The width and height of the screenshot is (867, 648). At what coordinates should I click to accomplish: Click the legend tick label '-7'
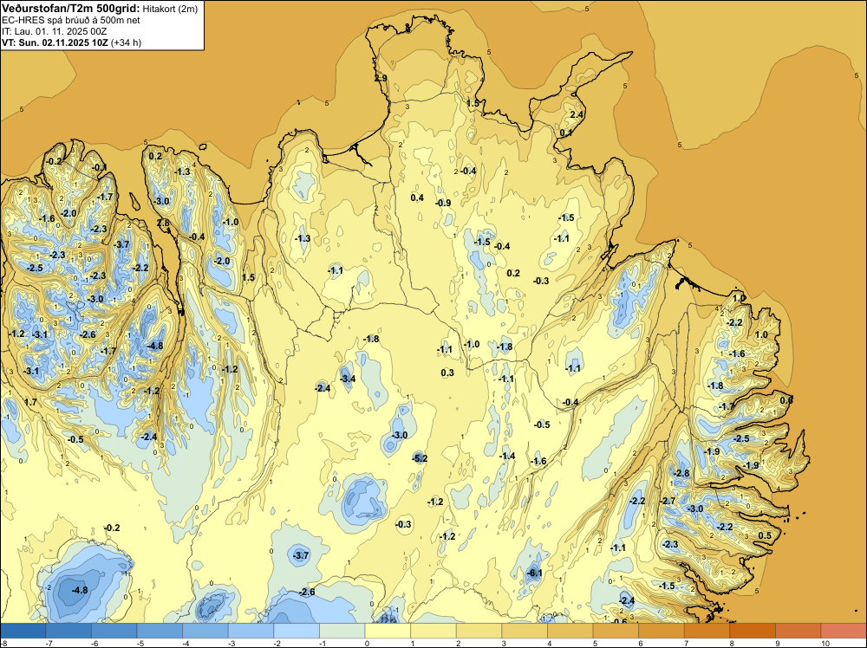49,643
